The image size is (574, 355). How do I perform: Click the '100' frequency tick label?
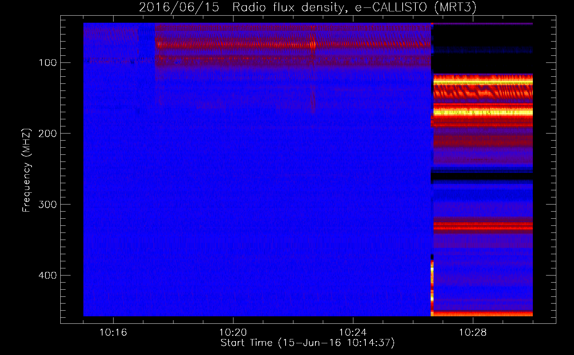48,63
